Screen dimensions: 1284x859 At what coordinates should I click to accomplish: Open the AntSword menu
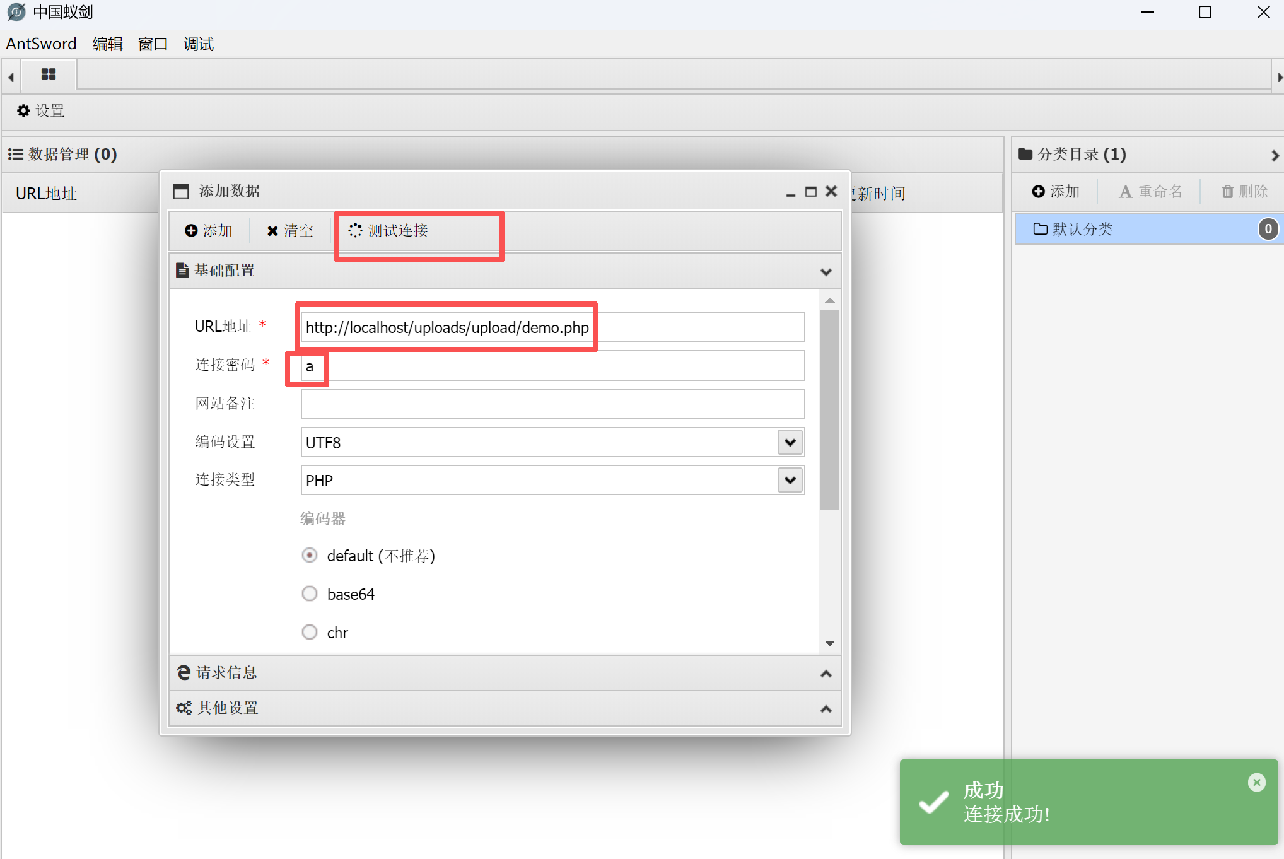click(x=41, y=44)
